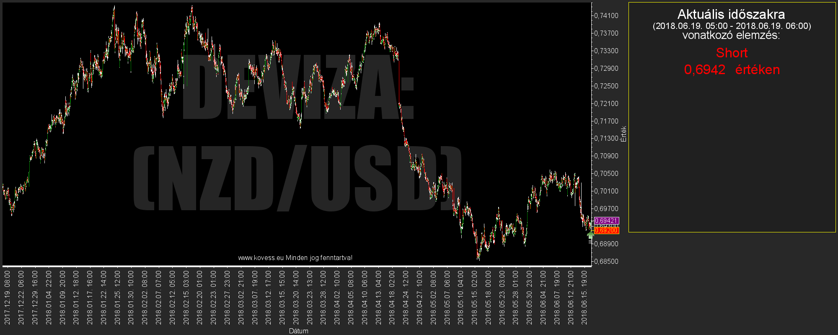
Task: Click the red Short signal text
Action: [732, 53]
